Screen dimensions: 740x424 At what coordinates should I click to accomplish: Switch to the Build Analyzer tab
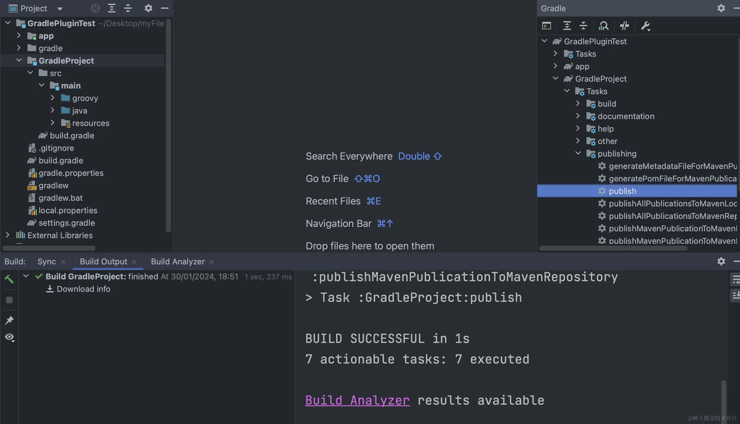coord(178,262)
